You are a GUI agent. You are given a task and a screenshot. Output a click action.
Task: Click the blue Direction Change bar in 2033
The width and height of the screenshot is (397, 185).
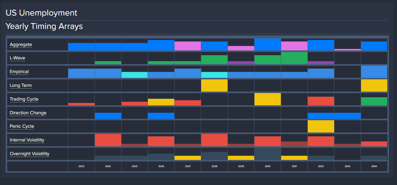click(347, 116)
